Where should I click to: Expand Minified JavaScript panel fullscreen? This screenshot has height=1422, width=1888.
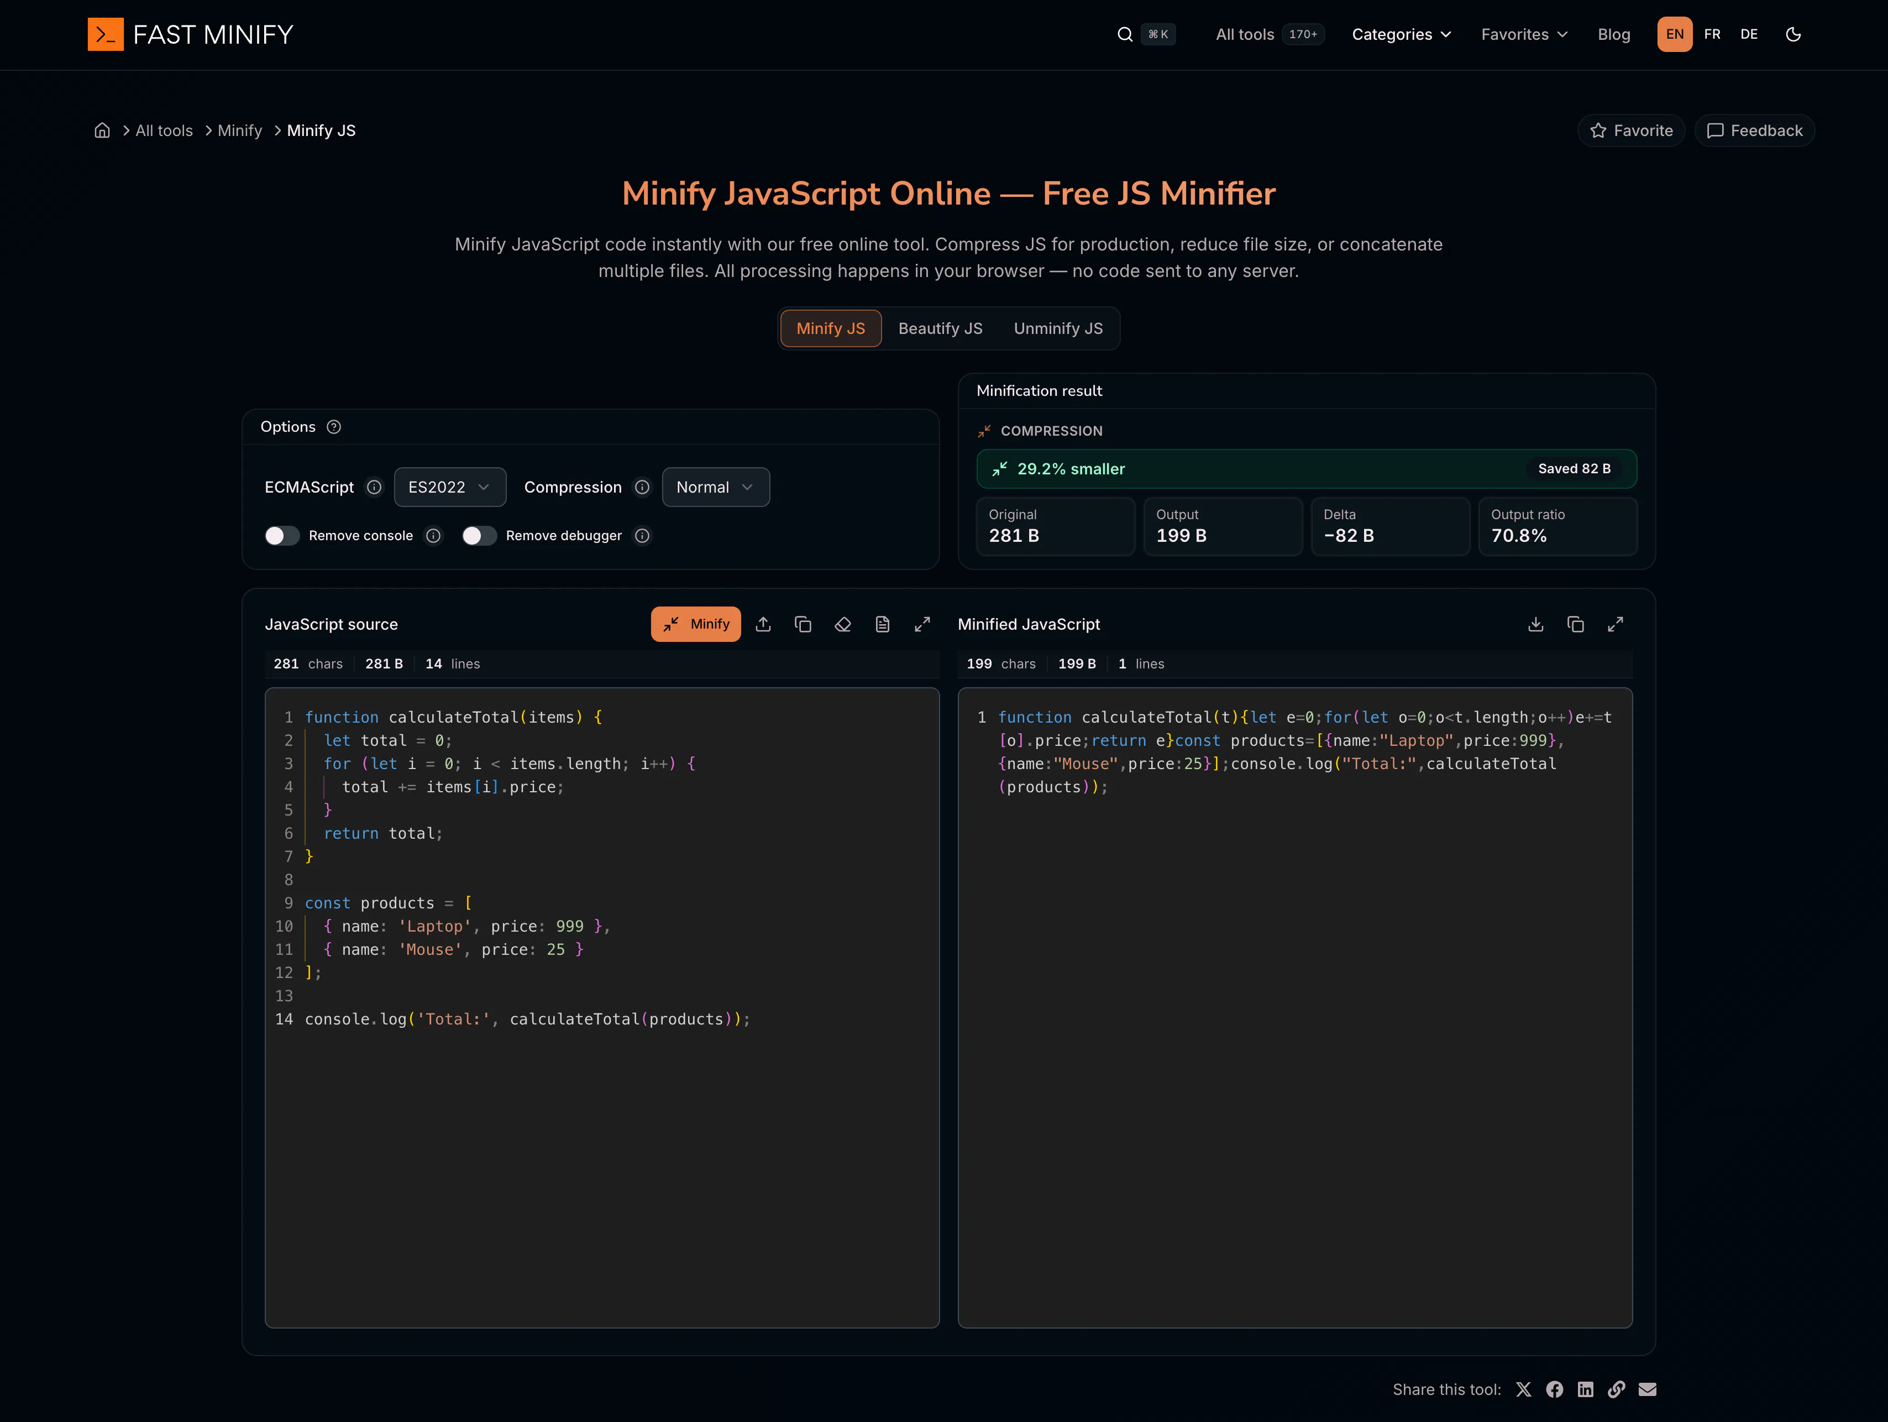tap(1616, 624)
